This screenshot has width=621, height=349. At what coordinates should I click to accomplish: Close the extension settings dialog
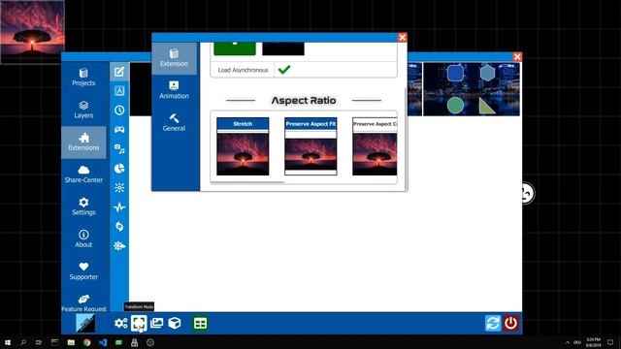point(403,37)
